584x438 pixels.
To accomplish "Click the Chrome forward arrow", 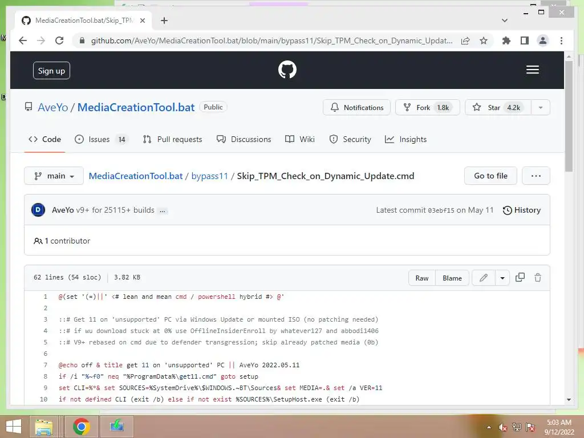I will [x=41, y=40].
